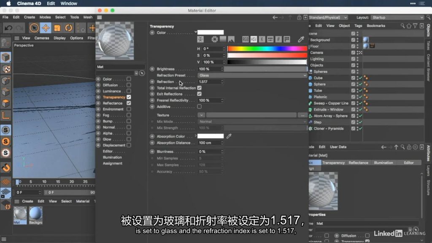The height and width of the screenshot is (243, 432).
Task: Open the Refraction Preset Glass dropdown
Action: (x=252, y=75)
